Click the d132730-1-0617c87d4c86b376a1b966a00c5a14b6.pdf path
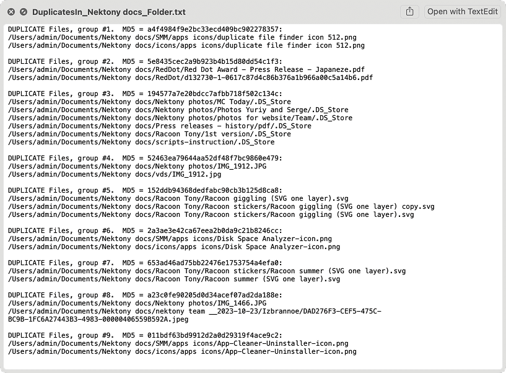 pos(190,78)
